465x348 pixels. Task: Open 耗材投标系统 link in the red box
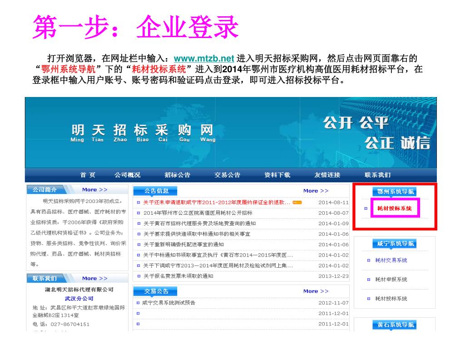[394, 208]
